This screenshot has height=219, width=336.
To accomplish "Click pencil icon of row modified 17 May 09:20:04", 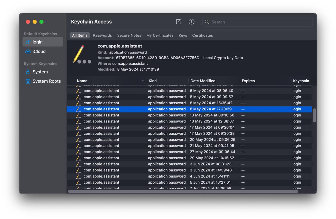I will click(78, 128).
